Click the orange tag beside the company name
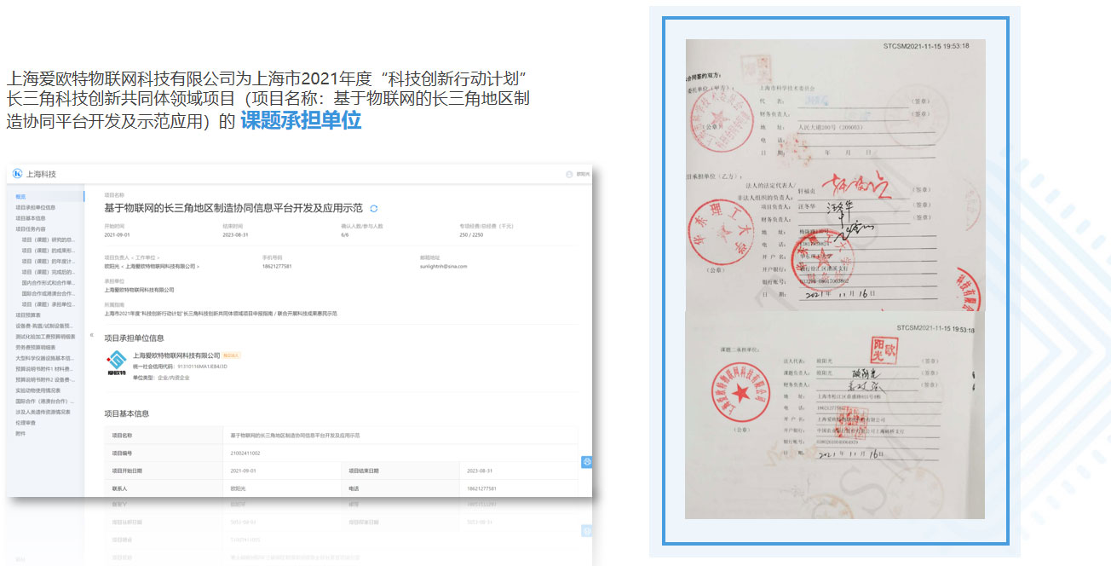The width and height of the screenshot is (1111, 566). point(232,355)
